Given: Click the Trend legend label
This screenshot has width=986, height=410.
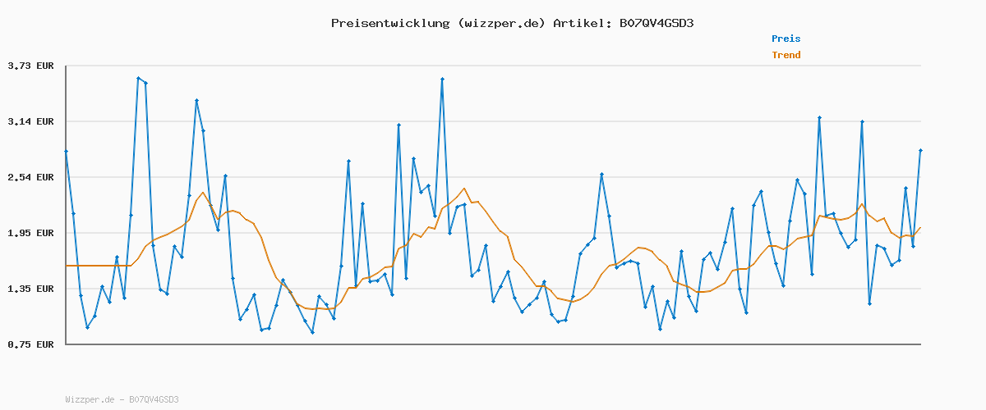Looking at the screenshot, I should (x=786, y=55).
